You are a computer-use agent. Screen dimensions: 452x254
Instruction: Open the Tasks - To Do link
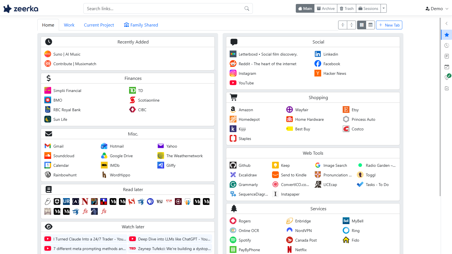[x=377, y=185]
